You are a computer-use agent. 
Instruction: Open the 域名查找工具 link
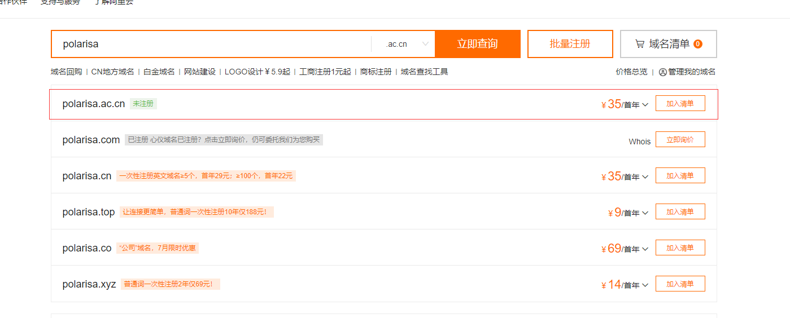click(x=424, y=72)
